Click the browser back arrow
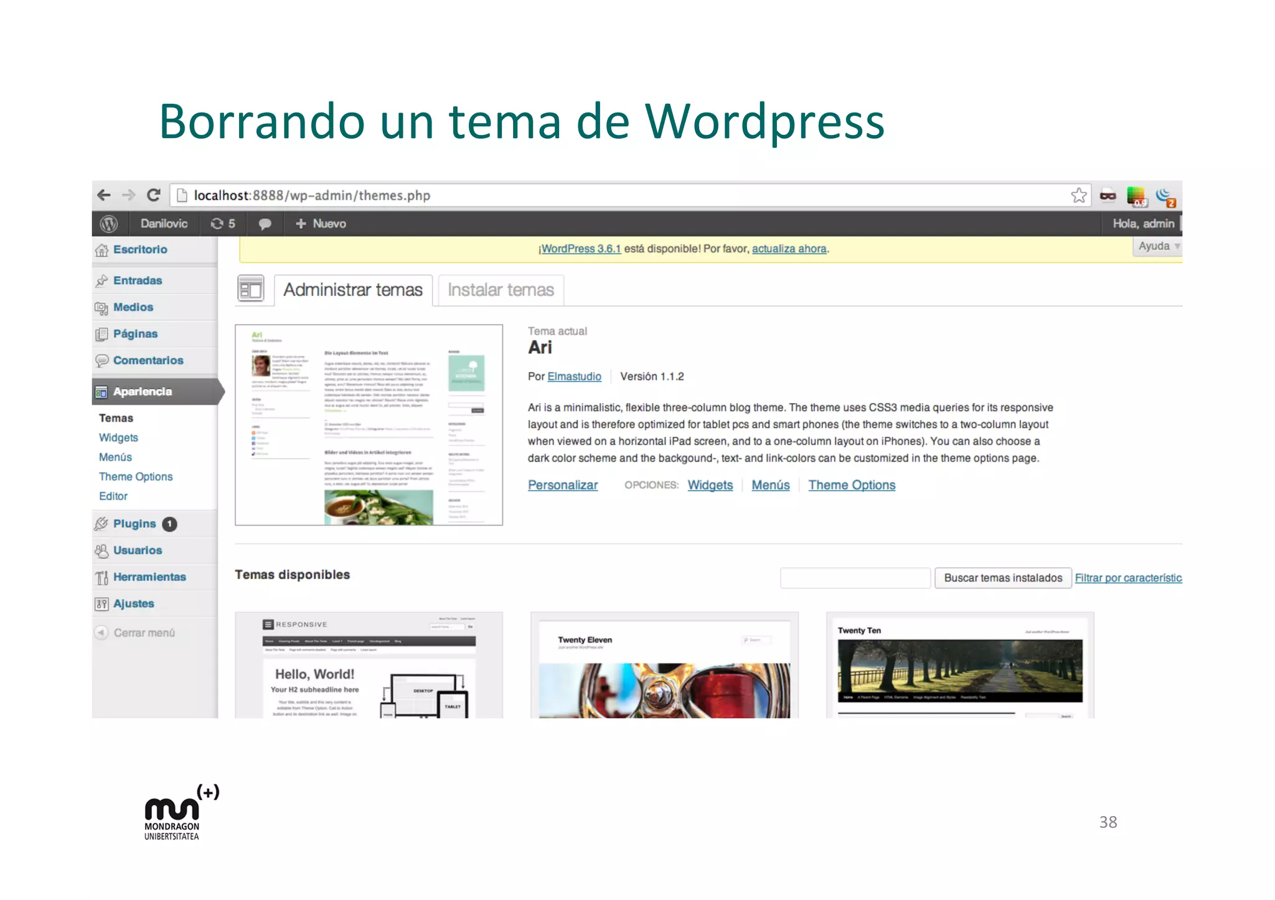 click(x=104, y=195)
